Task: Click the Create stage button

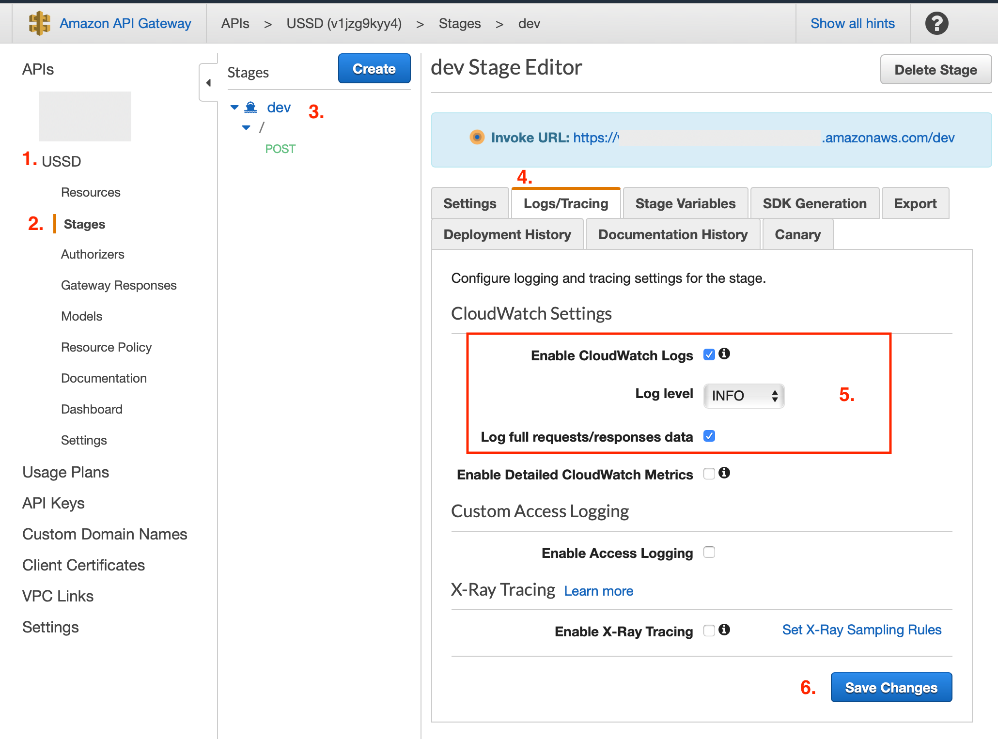Action: pyautogui.click(x=374, y=69)
